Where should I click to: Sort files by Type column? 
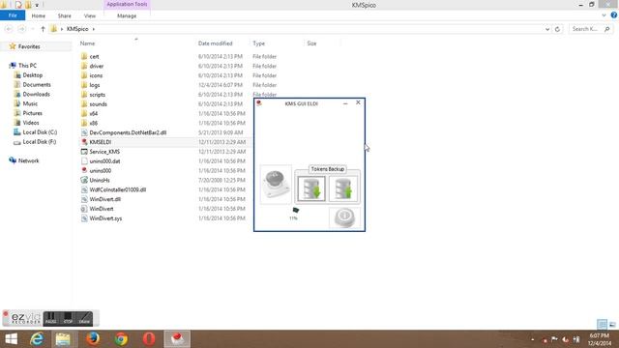pos(259,43)
